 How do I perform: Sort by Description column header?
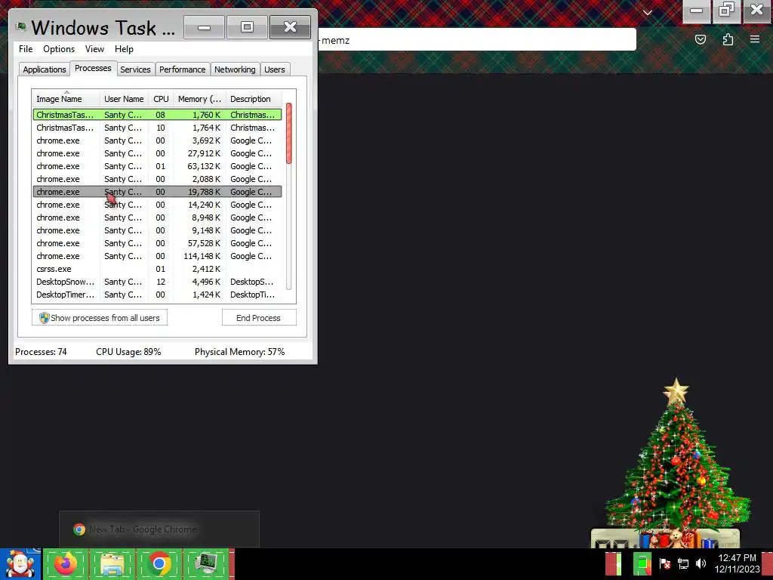[254, 99]
